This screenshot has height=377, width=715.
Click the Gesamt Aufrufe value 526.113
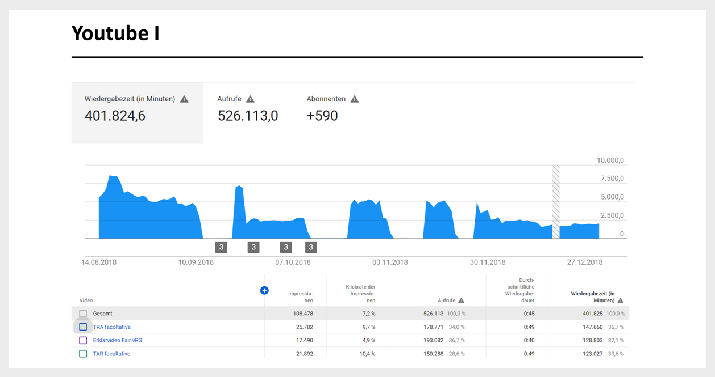click(433, 314)
